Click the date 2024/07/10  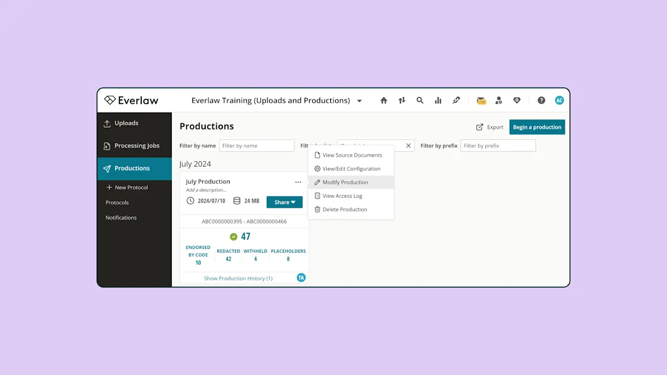pyautogui.click(x=211, y=201)
